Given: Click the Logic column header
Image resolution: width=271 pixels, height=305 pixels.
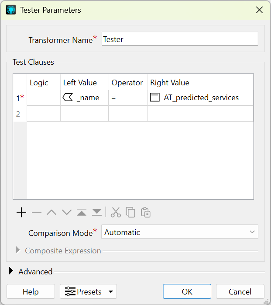Looking at the screenshot, I should [x=44, y=82].
